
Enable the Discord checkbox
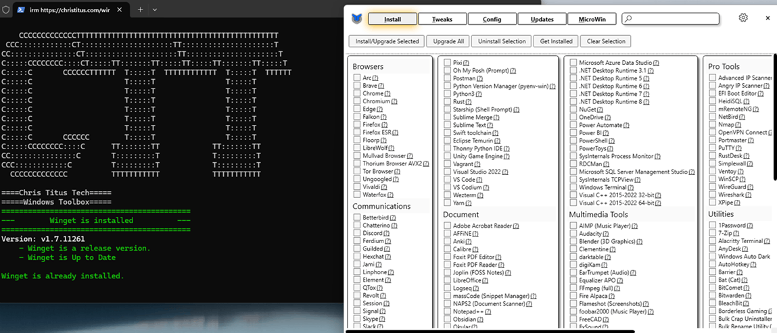[356, 233]
